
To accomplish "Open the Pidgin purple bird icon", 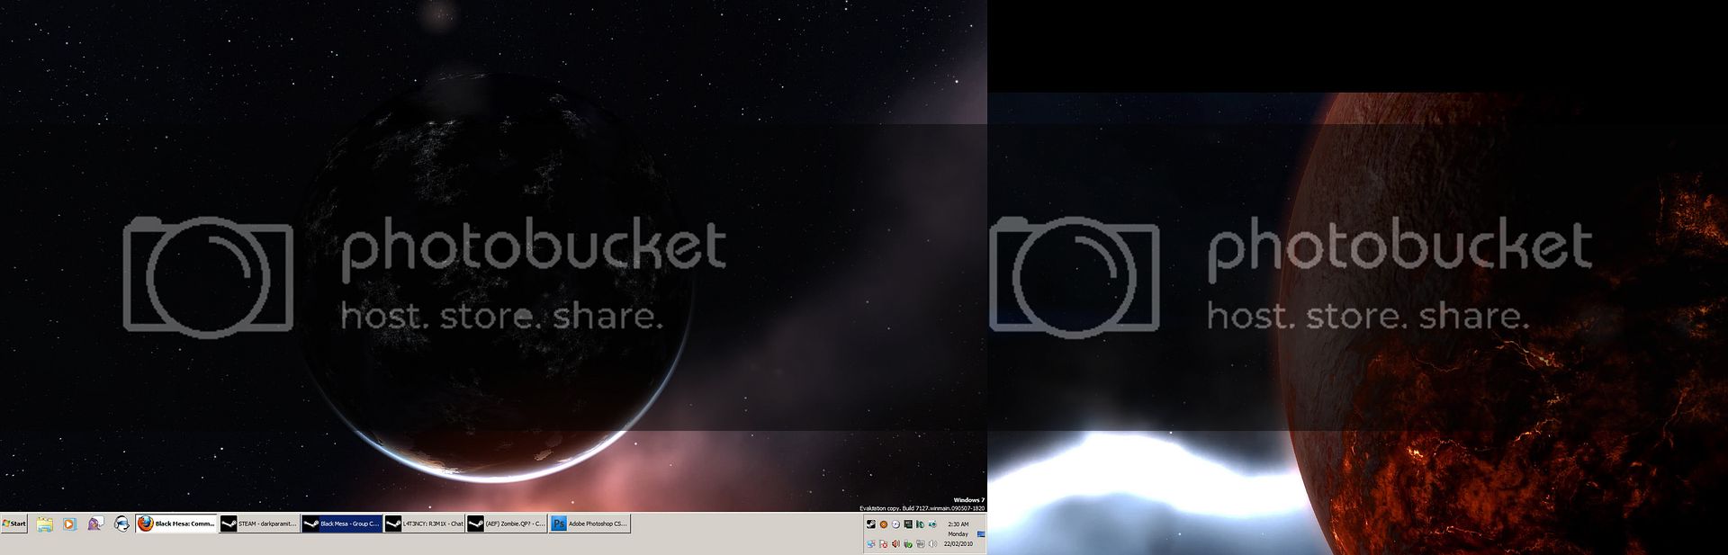I will [x=94, y=524].
